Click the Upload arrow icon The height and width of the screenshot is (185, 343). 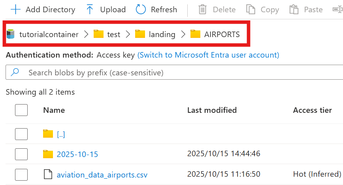coord(90,9)
